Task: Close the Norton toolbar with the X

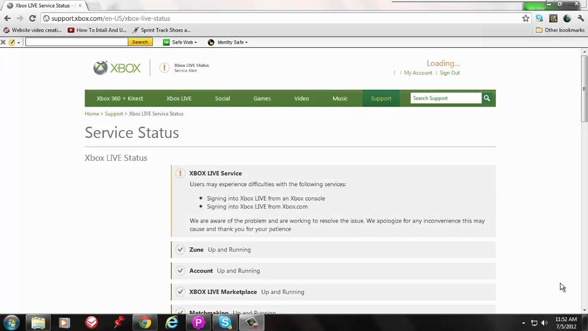Action: pyautogui.click(x=3, y=42)
